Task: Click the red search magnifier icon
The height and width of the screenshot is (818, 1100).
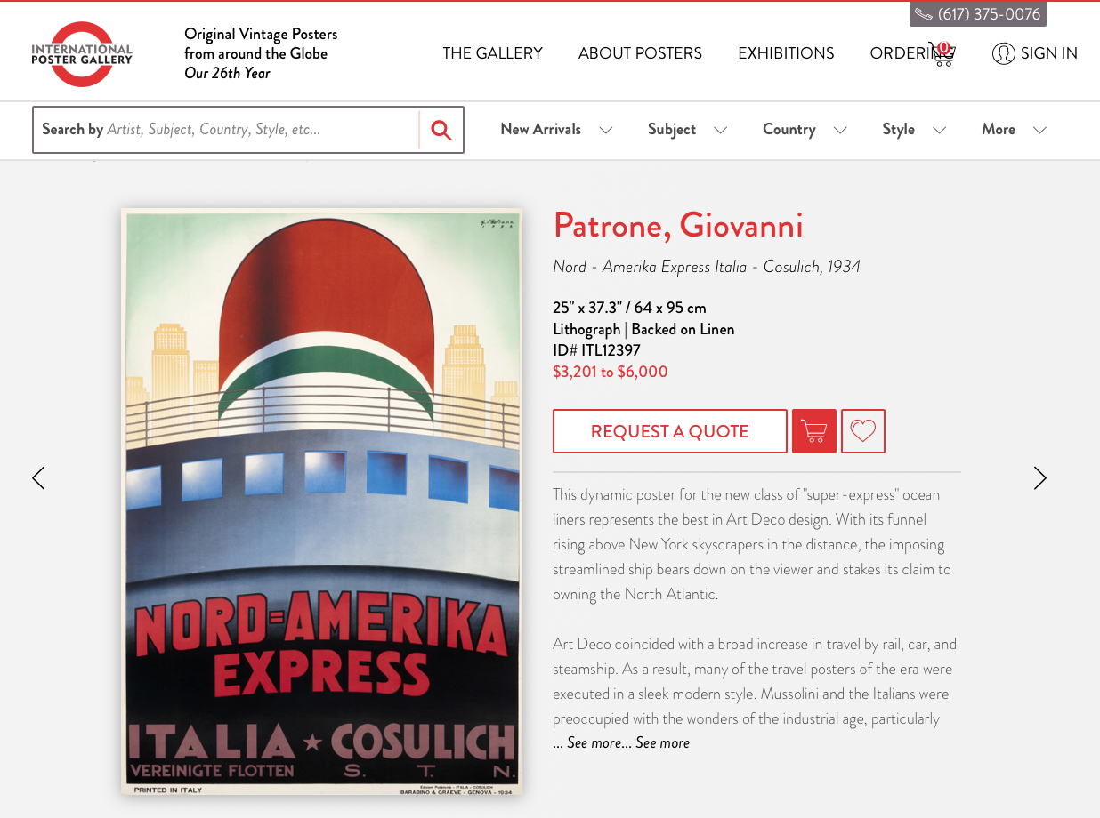Action: (x=441, y=130)
